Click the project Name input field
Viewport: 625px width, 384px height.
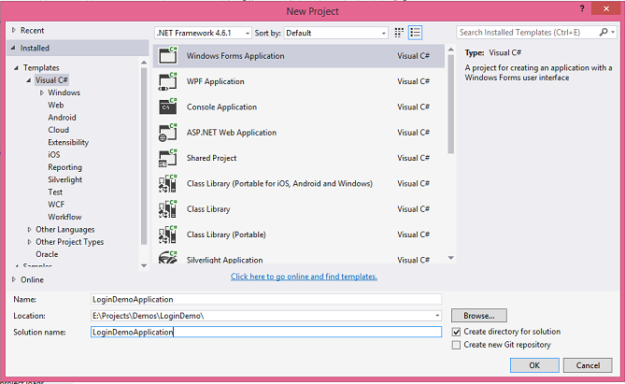pyautogui.click(x=266, y=300)
